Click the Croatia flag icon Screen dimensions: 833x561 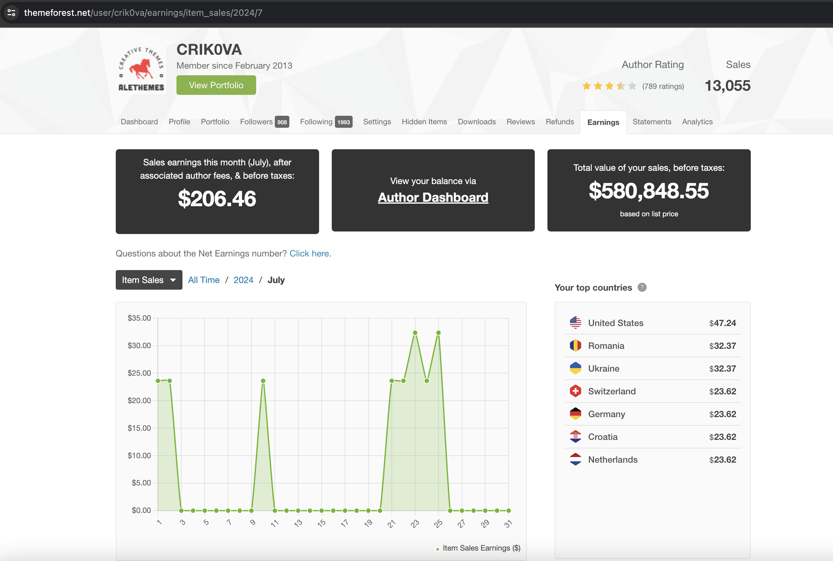(575, 436)
